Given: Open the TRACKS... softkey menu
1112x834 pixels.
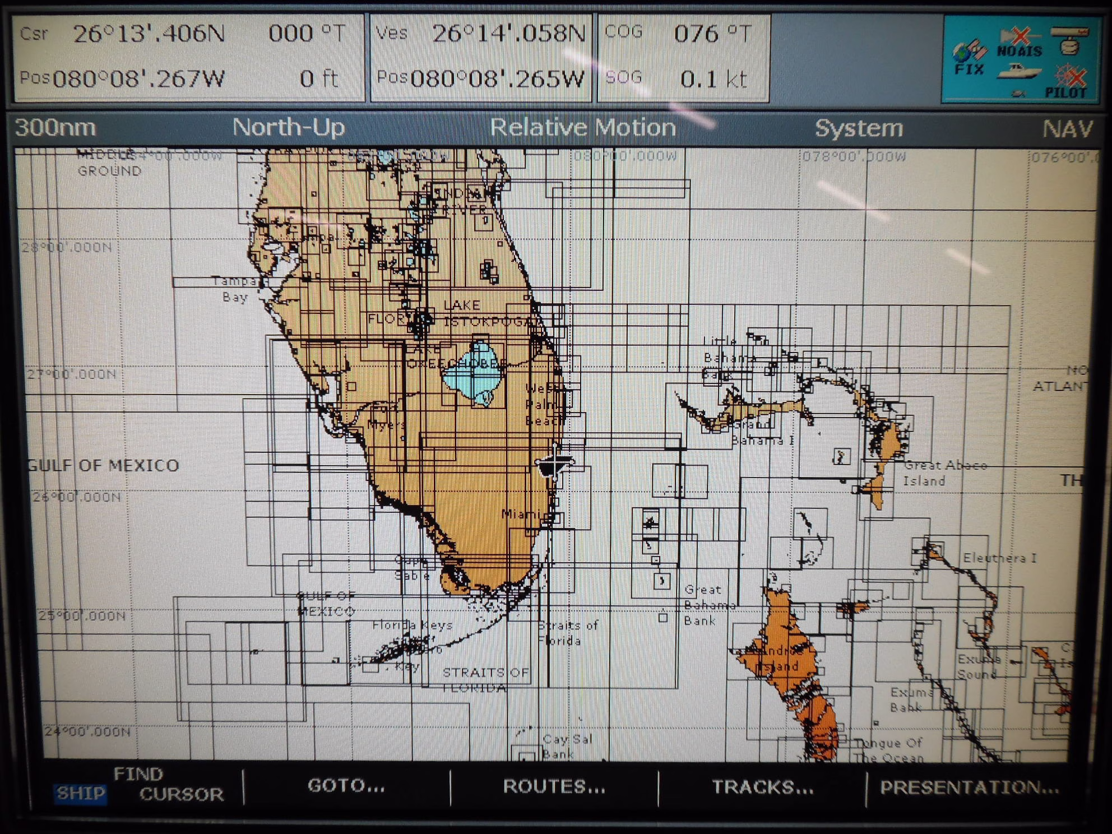Looking at the screenshot, I should click(x=762, y=787).
